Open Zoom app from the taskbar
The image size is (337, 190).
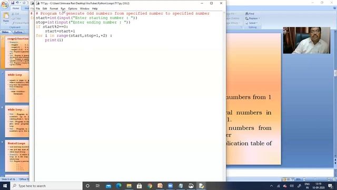pyautogui.click(x=170, y=186)
